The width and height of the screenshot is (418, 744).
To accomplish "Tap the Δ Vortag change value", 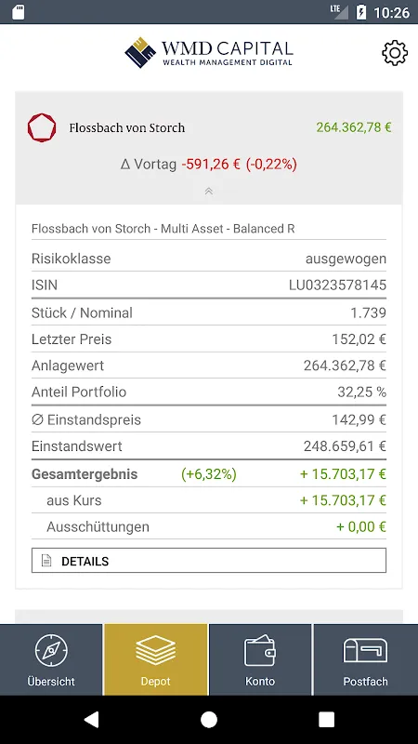I will click(x=240, y=165).
